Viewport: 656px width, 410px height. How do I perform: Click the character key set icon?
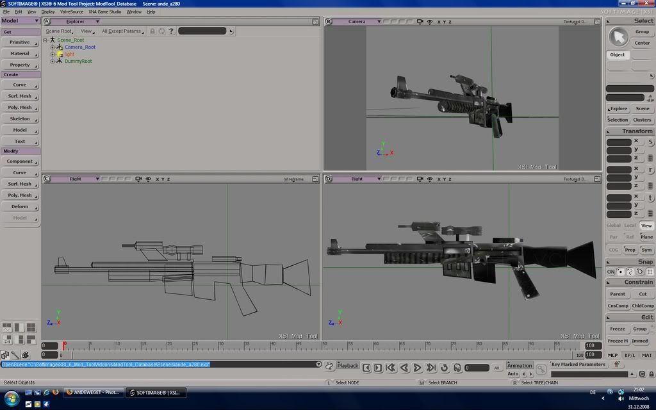click(617, 365)
